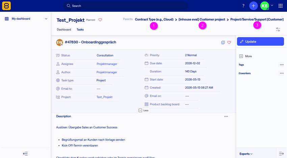Open the Description three-dot menu

(x=226, y=116)
